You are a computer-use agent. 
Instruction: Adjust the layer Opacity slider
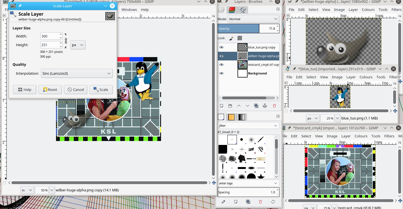point(248,29)
